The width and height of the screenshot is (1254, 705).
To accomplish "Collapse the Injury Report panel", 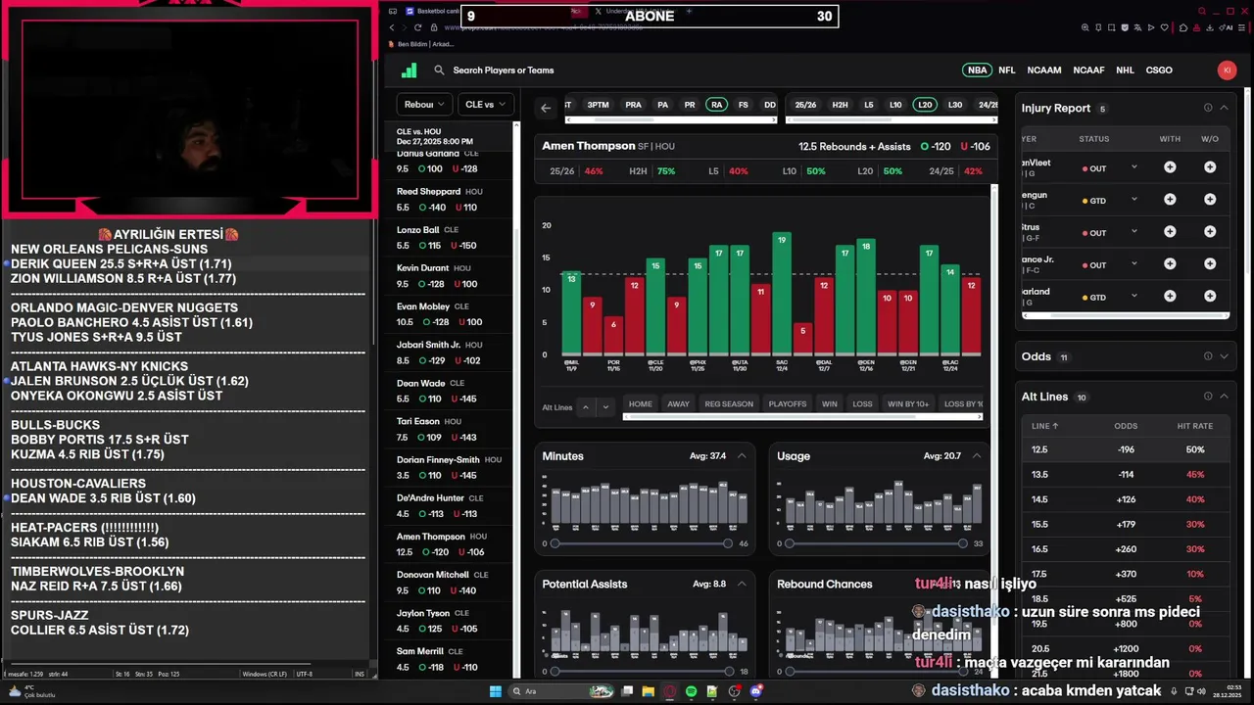I will click(x=1224, y=108).
